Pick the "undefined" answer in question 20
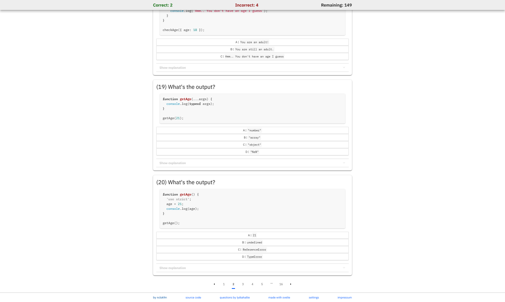The width and height of the screenshot is (505, 302). tap(252, 242)
